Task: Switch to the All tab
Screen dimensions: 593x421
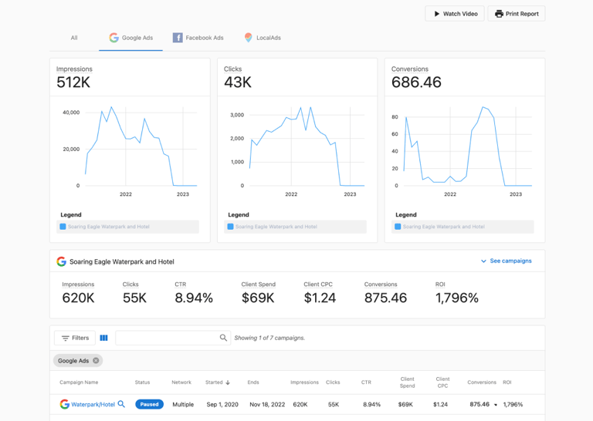Action: 74,38
